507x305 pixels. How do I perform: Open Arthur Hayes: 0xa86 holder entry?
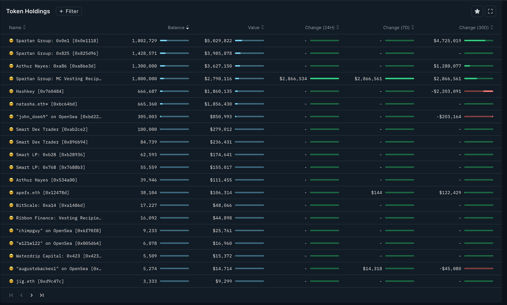[x=56, y=66]
